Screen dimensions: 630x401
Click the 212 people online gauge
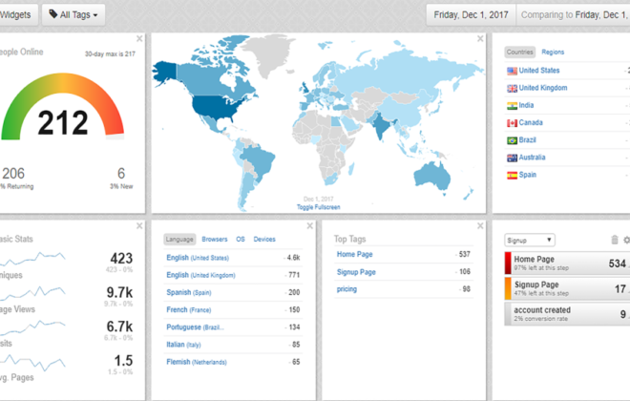click(x=63, y=109)
